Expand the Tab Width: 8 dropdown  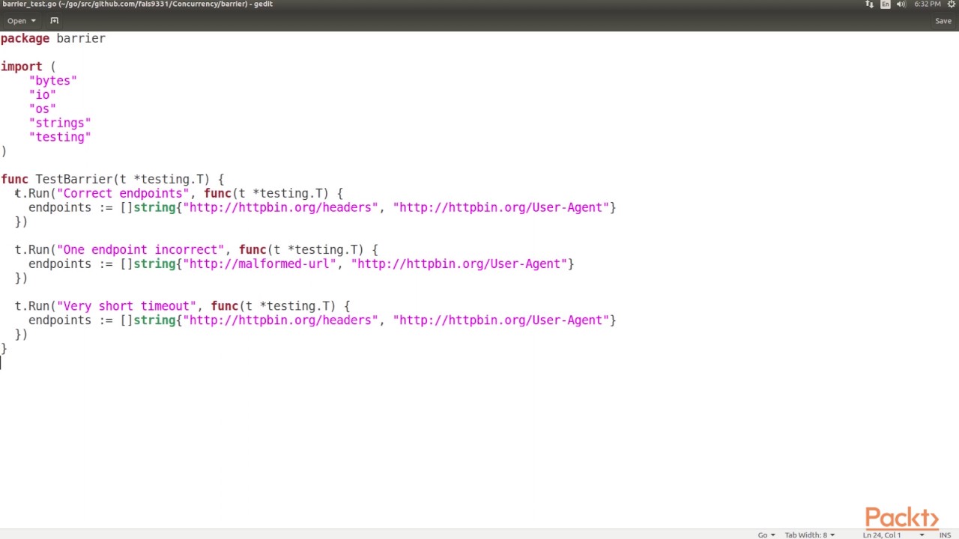click(x=810, y=535)
